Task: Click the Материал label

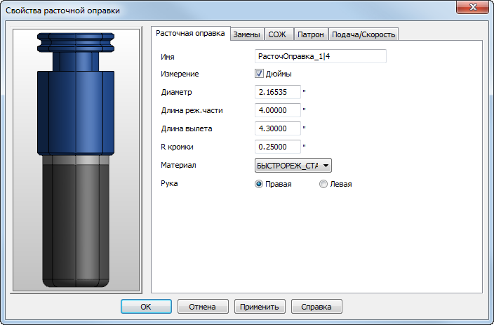Action: [x=178, y=165]
